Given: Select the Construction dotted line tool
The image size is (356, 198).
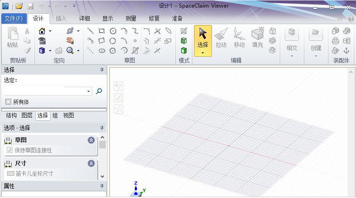Looking at the screenshot, I should click(x=91, y=51).
